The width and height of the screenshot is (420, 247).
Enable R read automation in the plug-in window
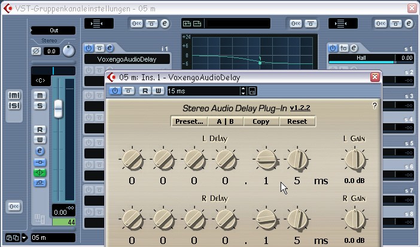145,91
